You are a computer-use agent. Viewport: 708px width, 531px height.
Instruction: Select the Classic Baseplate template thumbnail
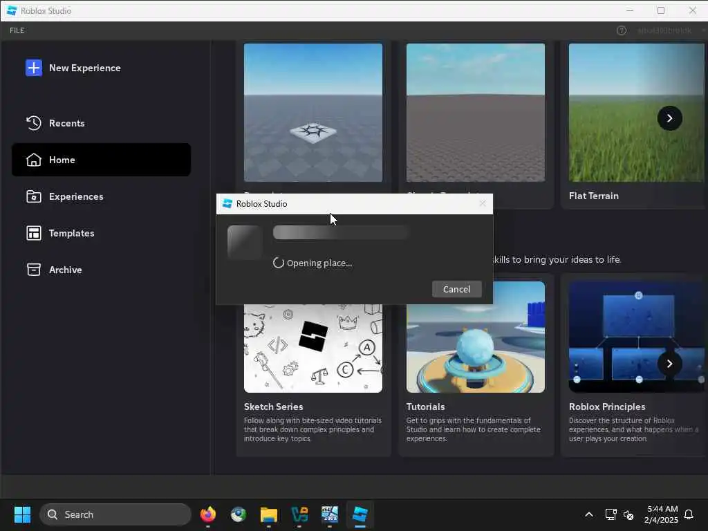coord(476,113)
